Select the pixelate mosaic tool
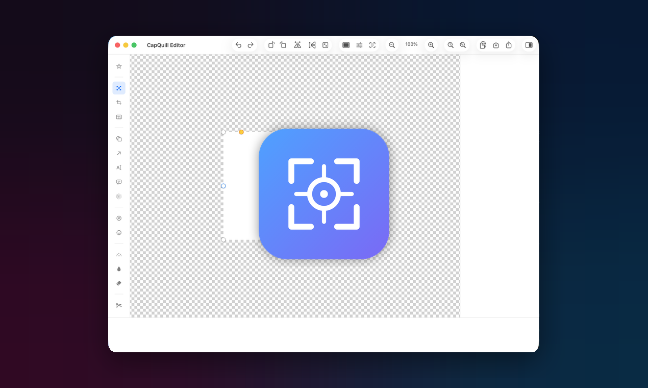648x388 pixels. (119, 196)
